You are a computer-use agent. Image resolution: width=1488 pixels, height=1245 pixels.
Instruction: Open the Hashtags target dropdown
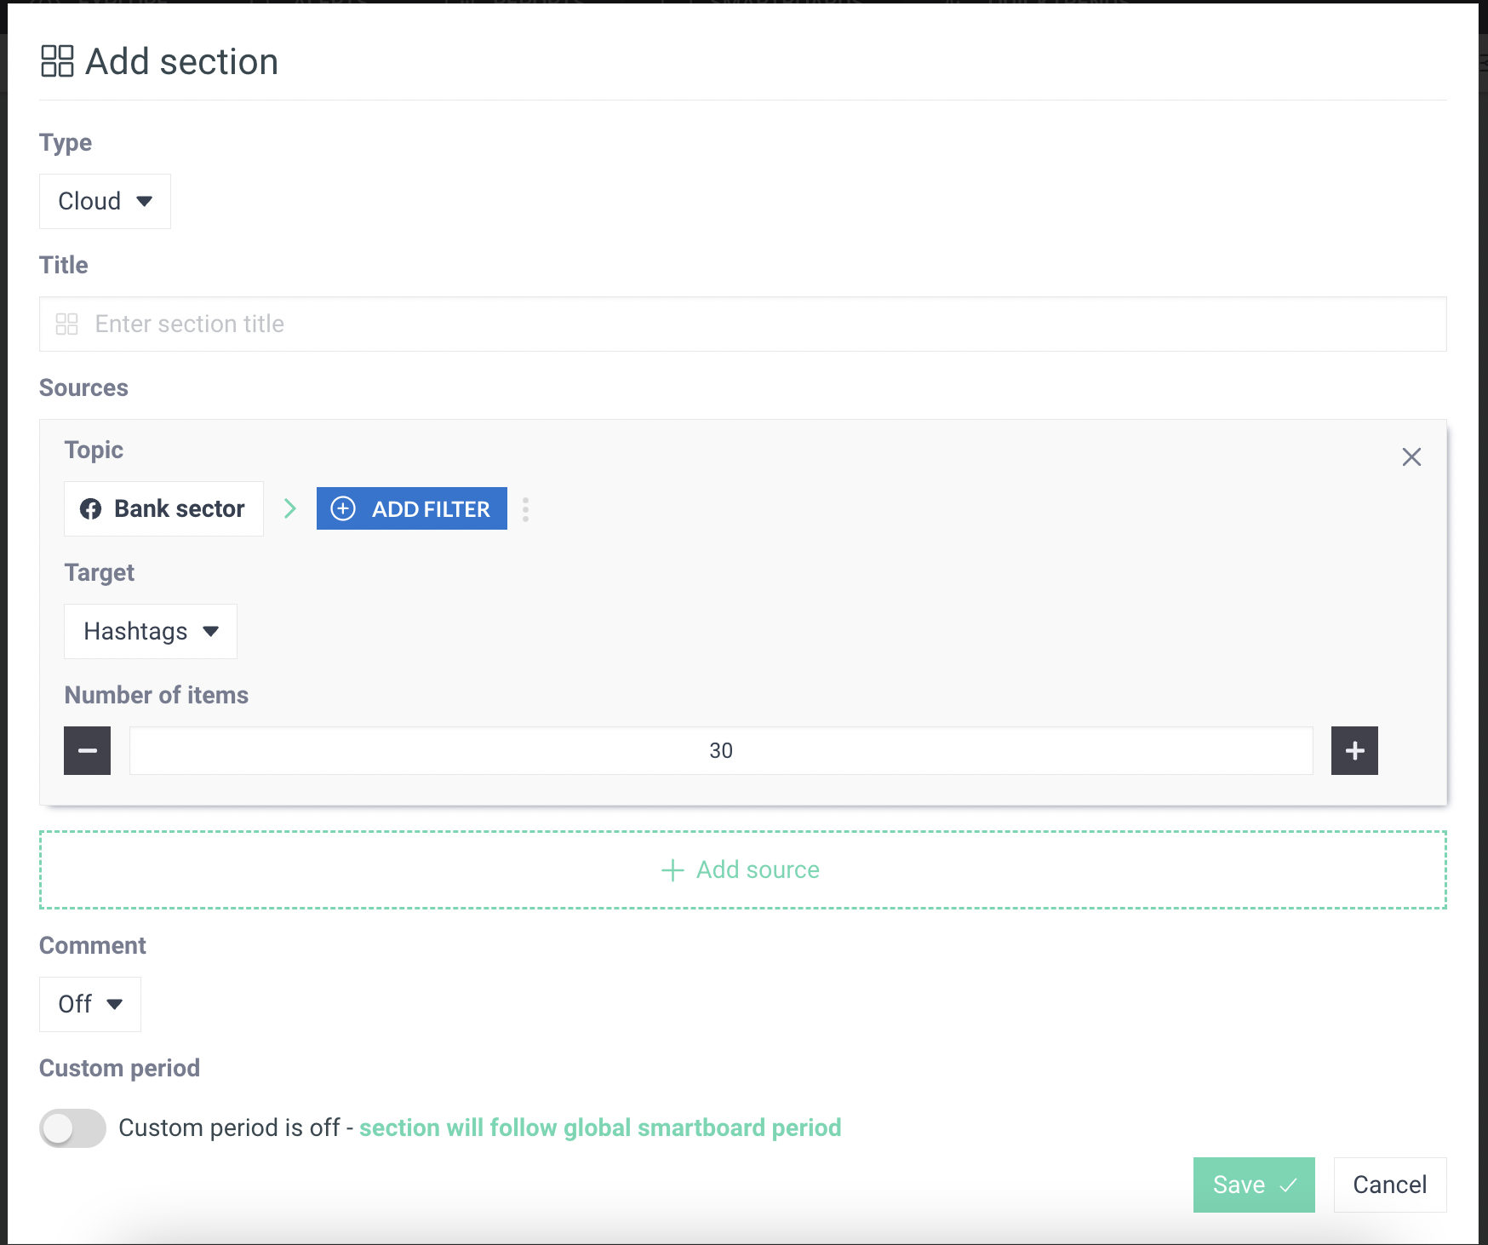pyautogui.click(x=151, y=632)
